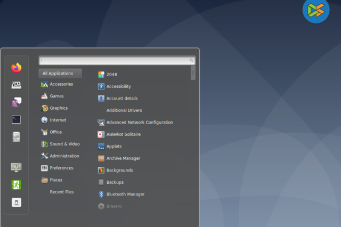Open Bluetooth Manager

point(125,194)
